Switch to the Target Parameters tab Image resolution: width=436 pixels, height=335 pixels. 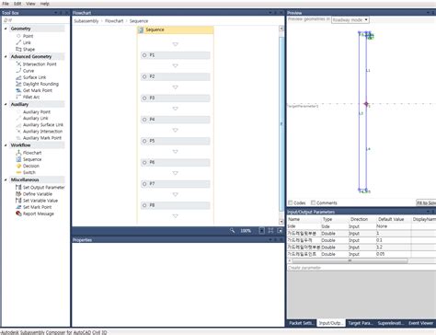(x=360, y=323)
